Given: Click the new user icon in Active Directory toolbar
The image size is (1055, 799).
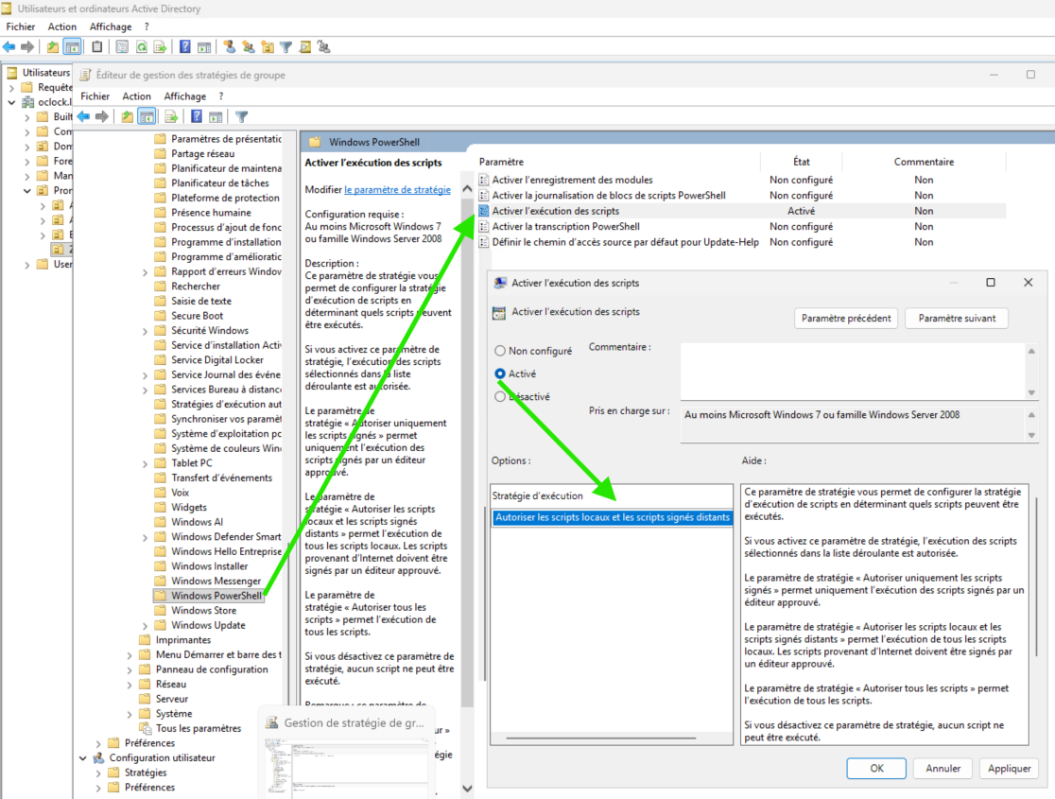Looking at the screenshot, I should tap(229, 46).
